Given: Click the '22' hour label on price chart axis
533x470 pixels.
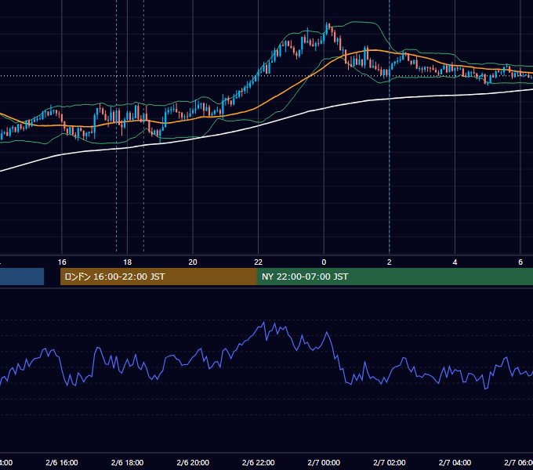Looking at the screenshot, I should [259, 262].
